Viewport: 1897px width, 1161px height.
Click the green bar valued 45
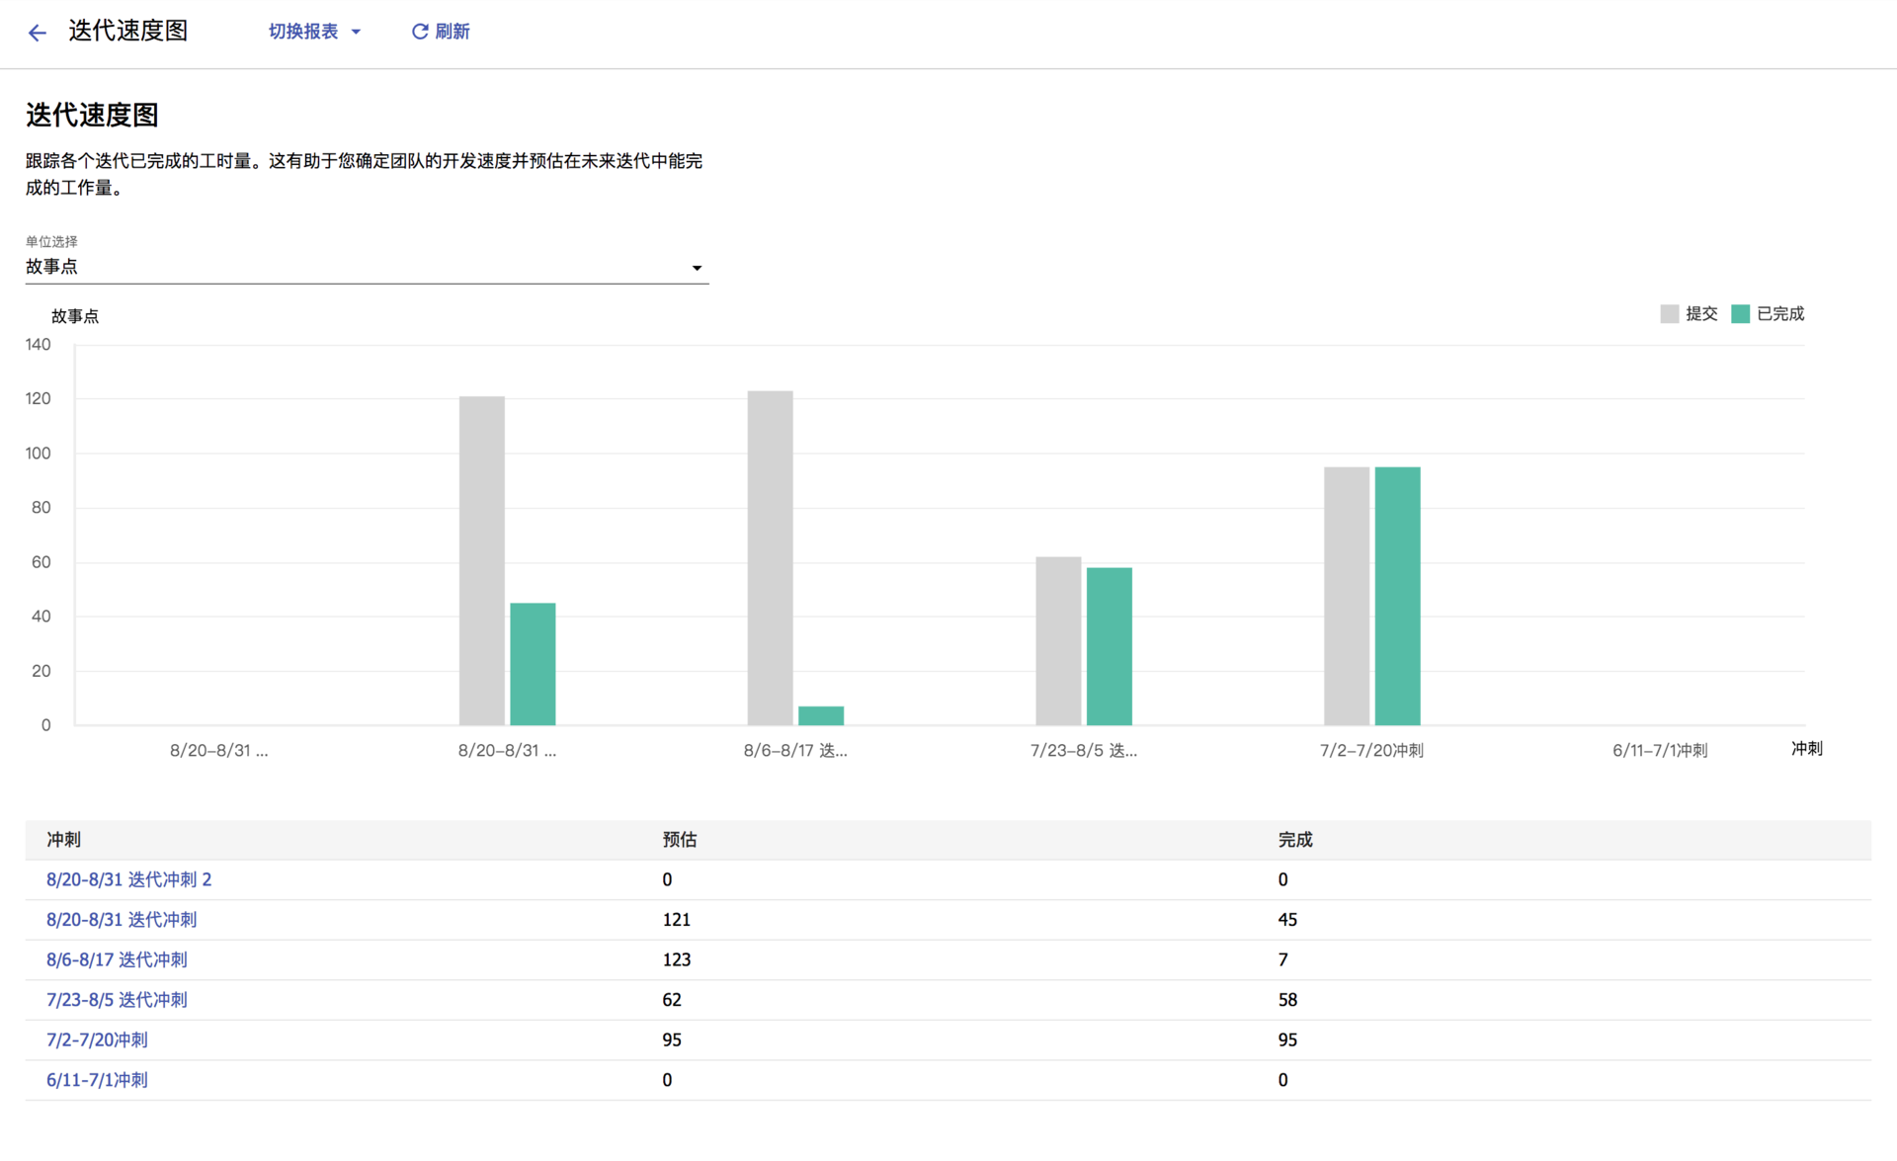click(x=533, y=664)
